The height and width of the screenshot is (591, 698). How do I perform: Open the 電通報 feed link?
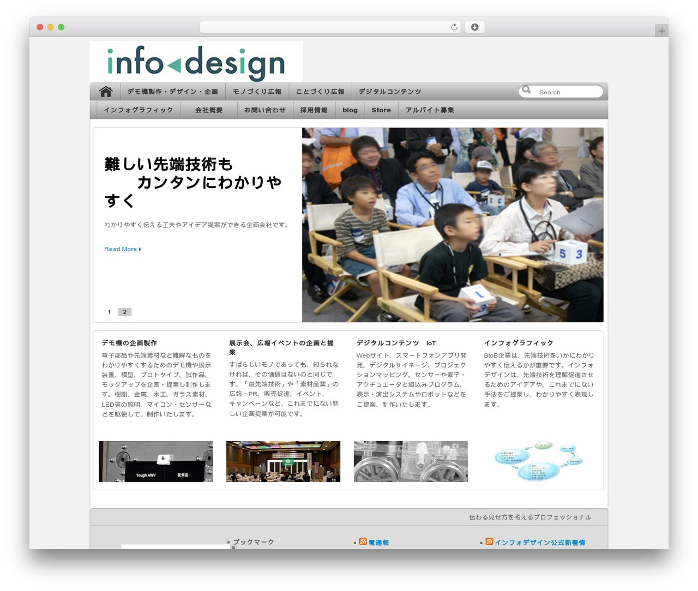(378, 542)
